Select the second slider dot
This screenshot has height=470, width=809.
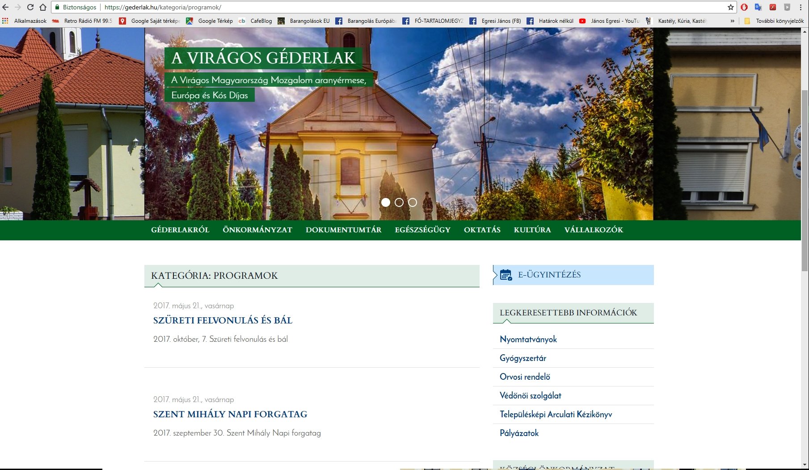click(399, 202)
